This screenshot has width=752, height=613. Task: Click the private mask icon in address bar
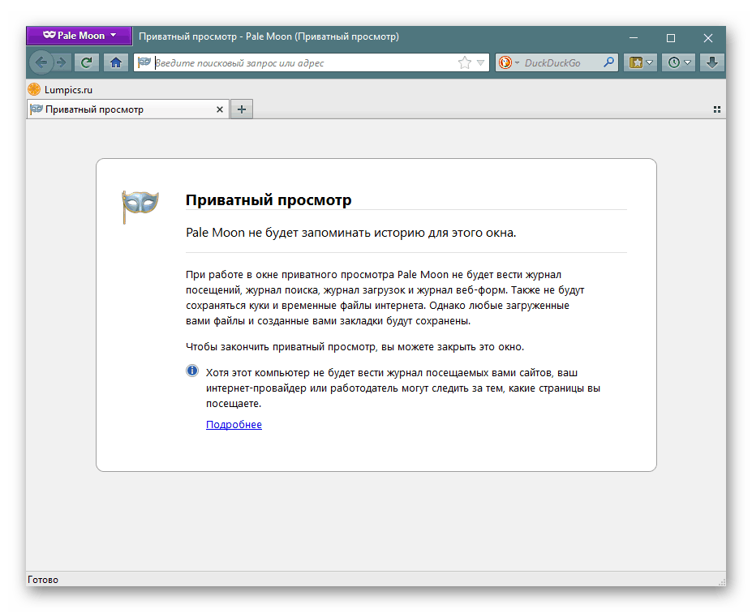click(x=144, y=62)
